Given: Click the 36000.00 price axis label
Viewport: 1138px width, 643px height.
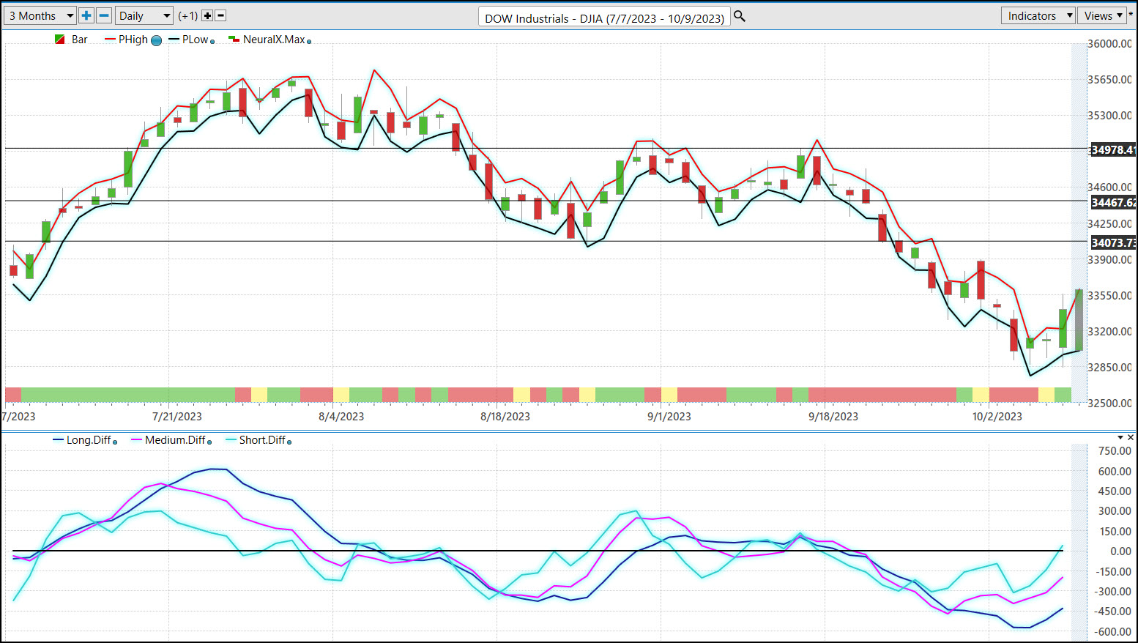Looking at the screenshot, I should coord(1110,44).
